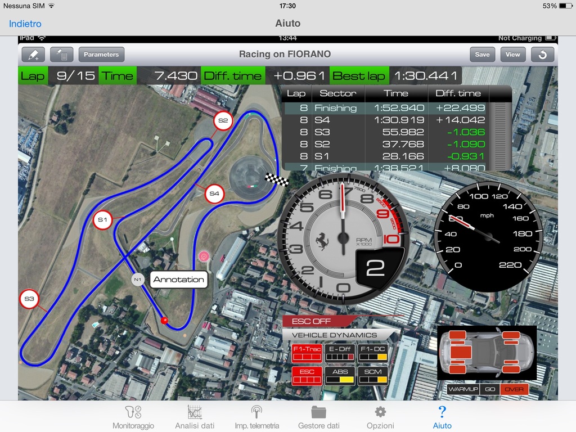Tap the pink target marker on map
The height and width of the screenshot is (432, 576).
[x=204, y=256]
